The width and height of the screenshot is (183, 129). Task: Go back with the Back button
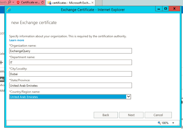[x=106, y=115]
